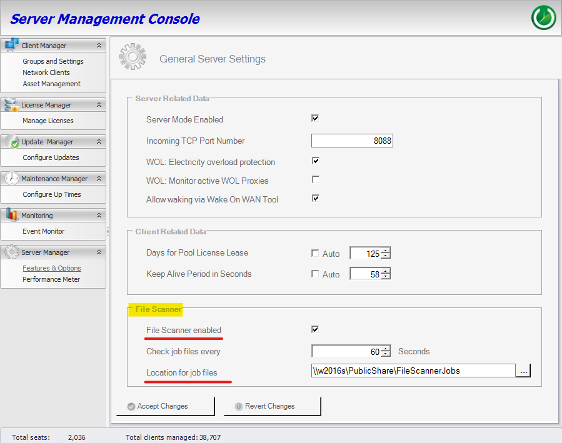The image size is (562, 443).
Task: Click the General Server Settings gear icon
Action: coord(133,58)
